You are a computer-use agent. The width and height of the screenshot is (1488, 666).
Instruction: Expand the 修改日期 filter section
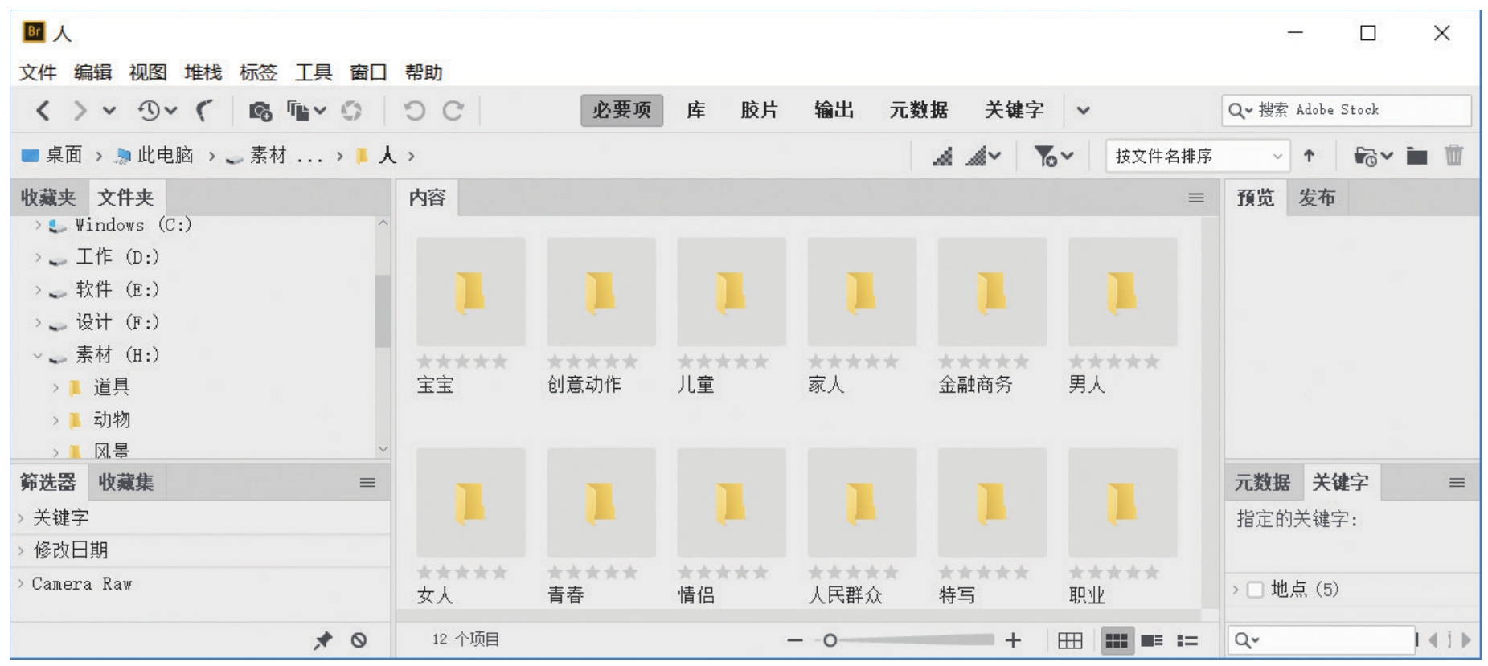pos(21,551)
